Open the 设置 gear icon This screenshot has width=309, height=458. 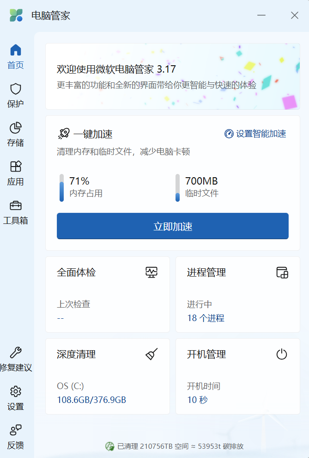pyautogui.click(x=16, y=391)
